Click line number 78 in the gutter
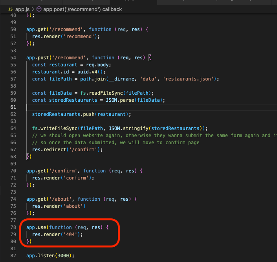The image size is (277, 262). [x=13, y=227]
